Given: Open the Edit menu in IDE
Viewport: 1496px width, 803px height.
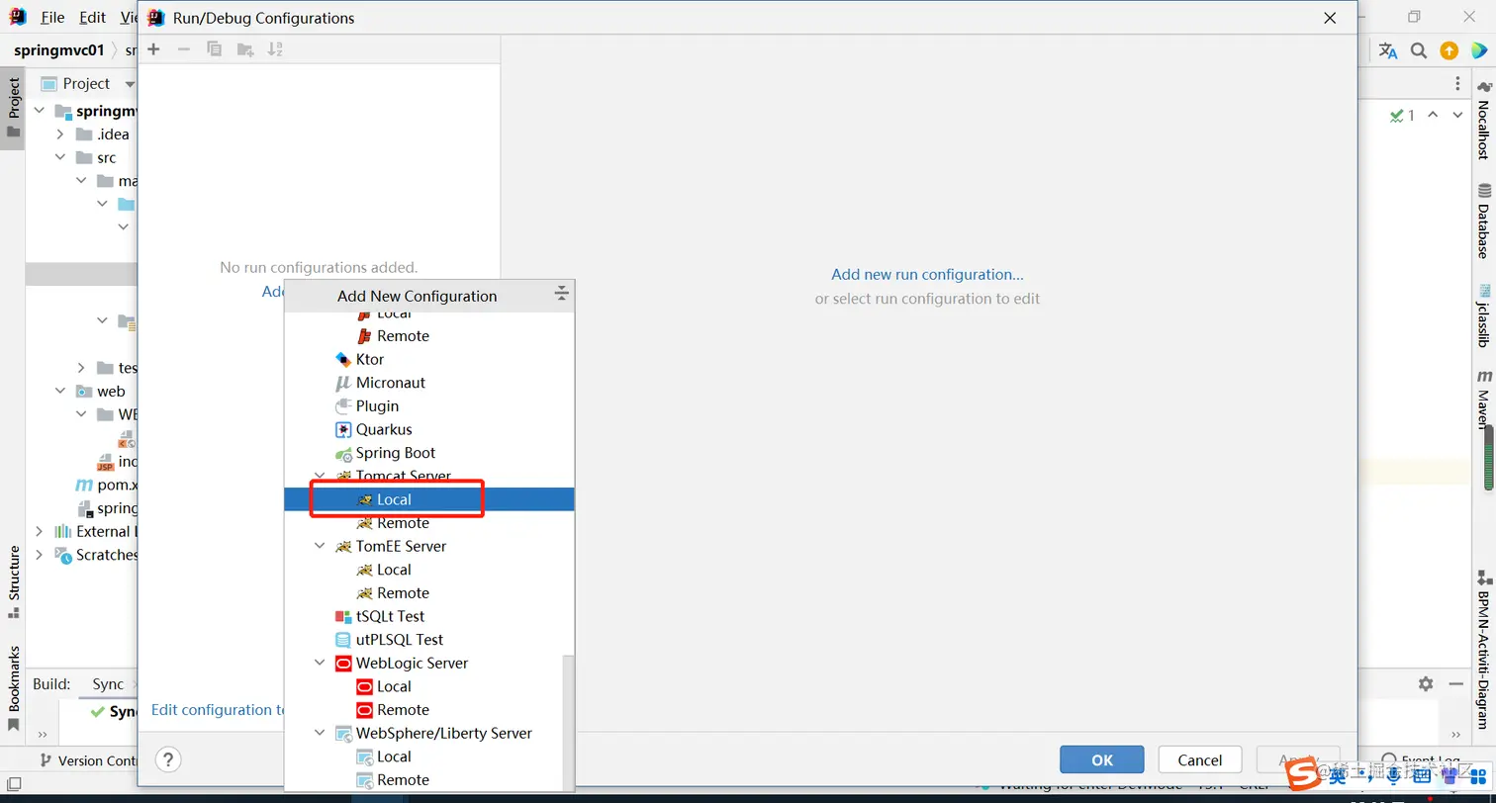Looking at the screenshot, I should [x=92, y=18].
